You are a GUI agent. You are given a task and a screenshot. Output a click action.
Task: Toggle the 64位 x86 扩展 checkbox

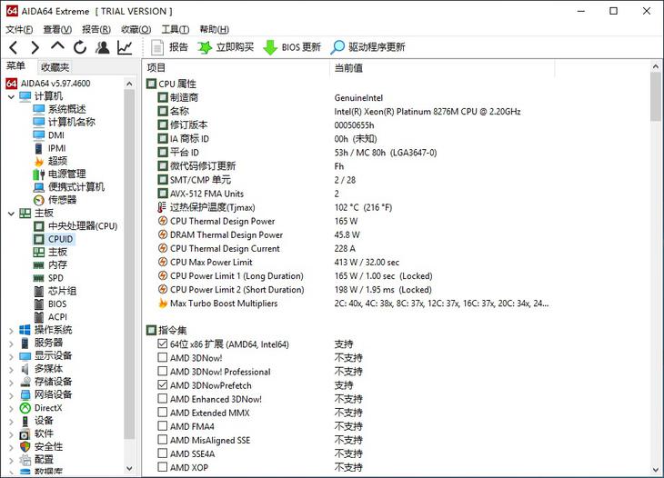[x=162, y=344]
